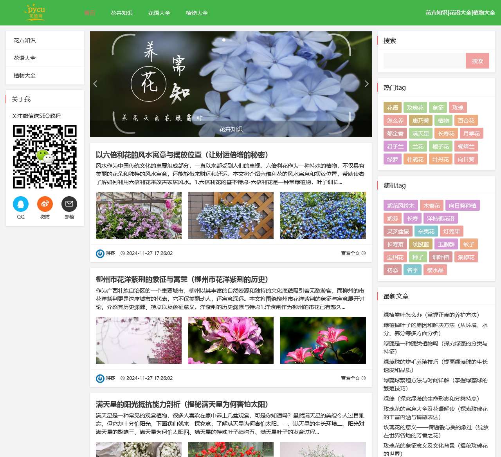Viewport: 501px width, 457px height.
Task: Open 绿藻球繁殖方法与时间详解 link
Action: [436, 385]
